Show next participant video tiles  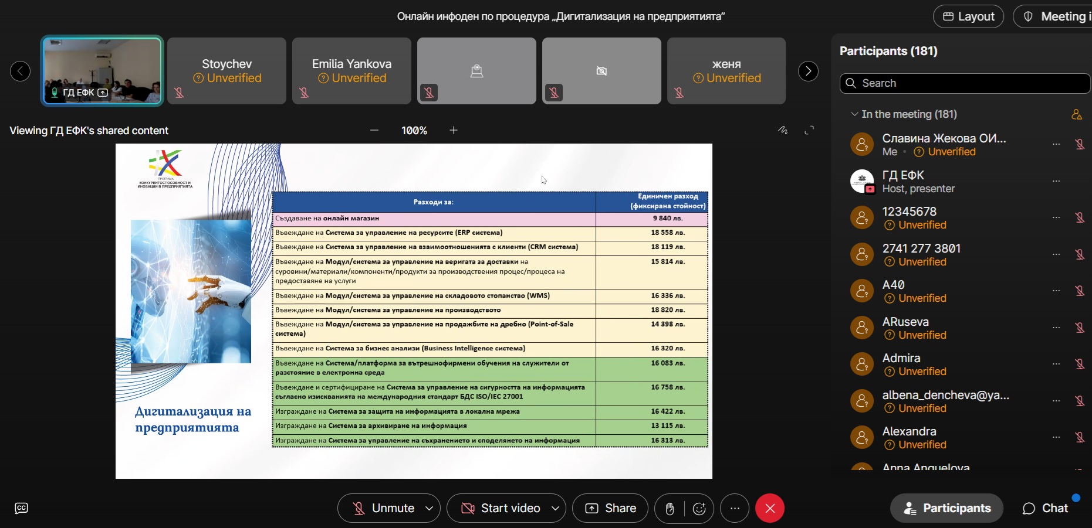pyautogui.click(x=808, y=71)
